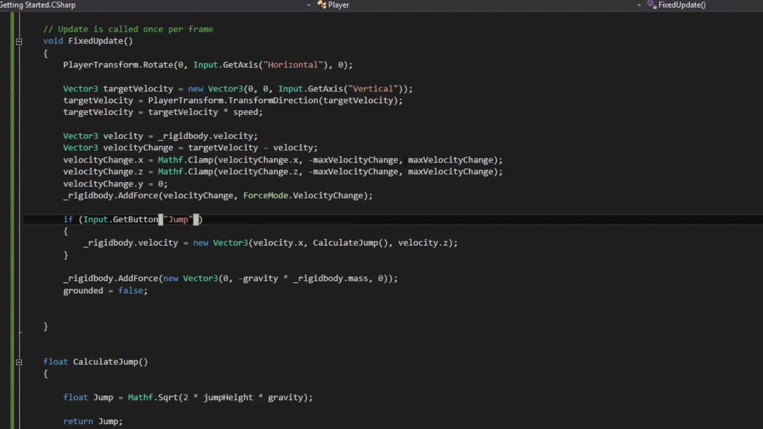Click the "Jump" string literal
Screen dimensions: 763x429
(178, 219)
